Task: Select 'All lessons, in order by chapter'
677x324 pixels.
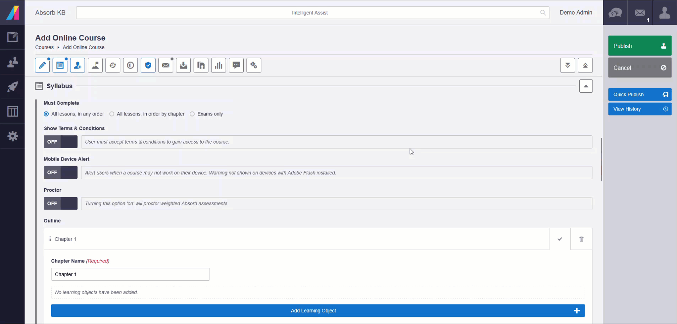Action: coord(112,114)
